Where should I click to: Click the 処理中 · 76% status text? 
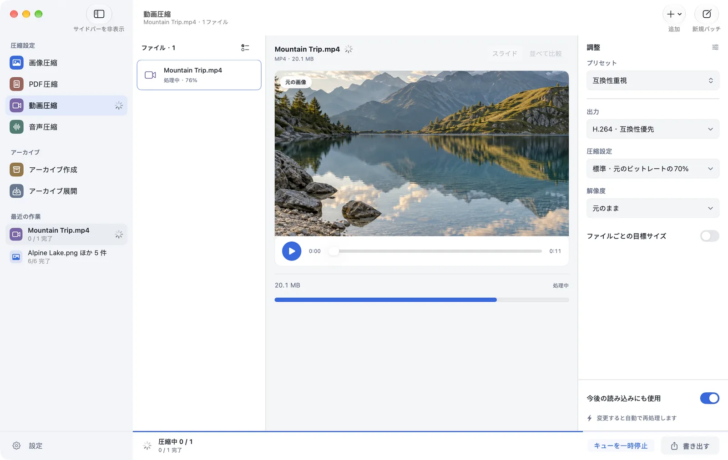(x=181, y=80)
